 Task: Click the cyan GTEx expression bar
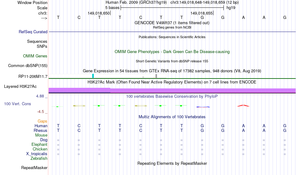tap(93, 76)
